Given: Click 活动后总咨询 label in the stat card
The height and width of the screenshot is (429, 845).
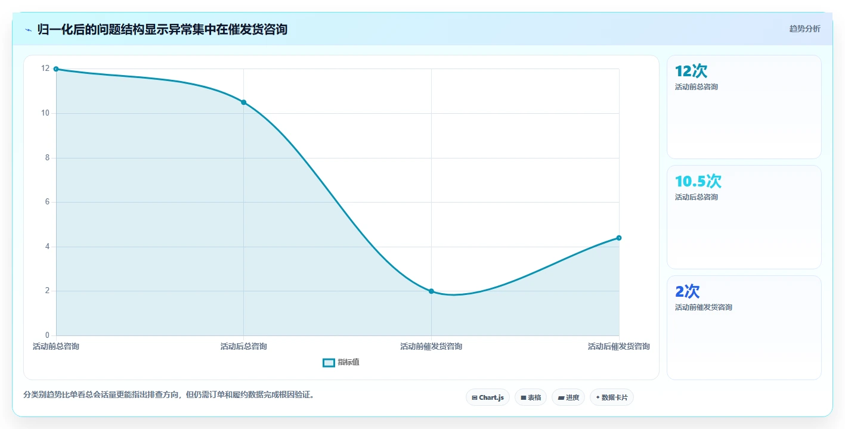Looking at the screenshot, I should point(697,197).
